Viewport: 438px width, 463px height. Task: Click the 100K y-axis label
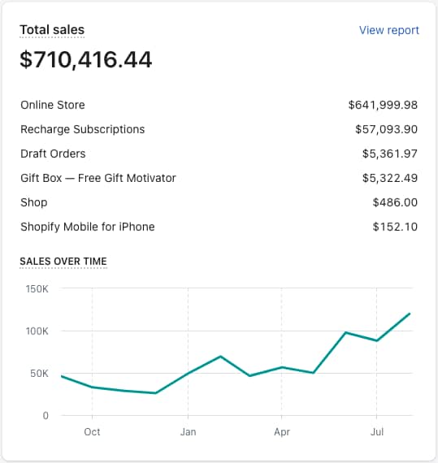coord(37,331)
